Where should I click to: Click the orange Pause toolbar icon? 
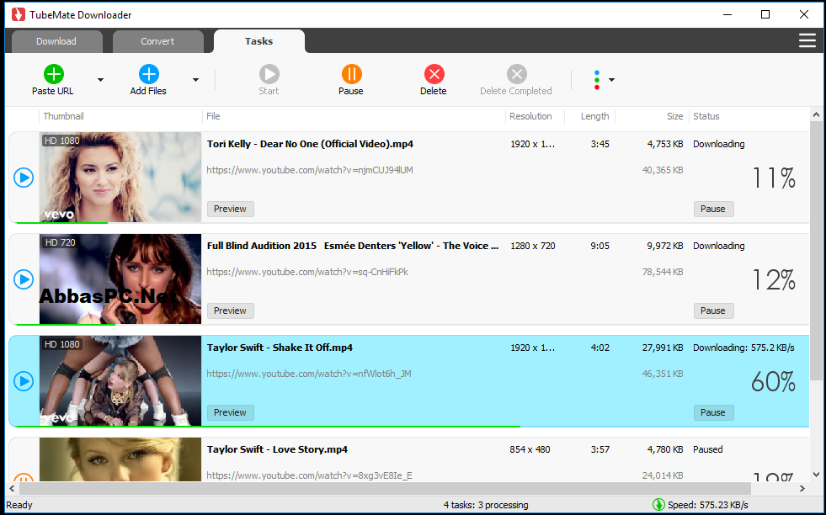click(x=351, y=74)
